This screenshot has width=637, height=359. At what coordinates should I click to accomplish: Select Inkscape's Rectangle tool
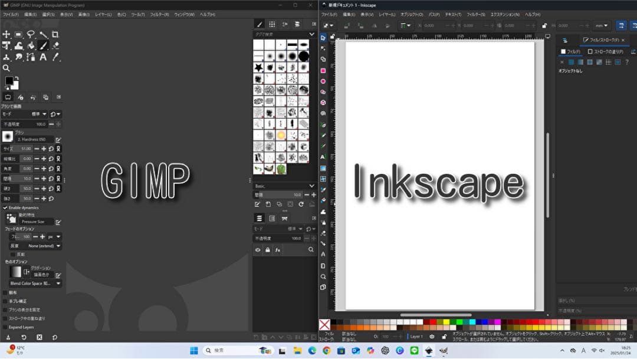(323, 70)
